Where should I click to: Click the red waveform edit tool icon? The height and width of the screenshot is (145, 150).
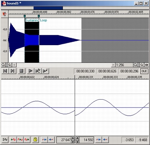point(4,14)
